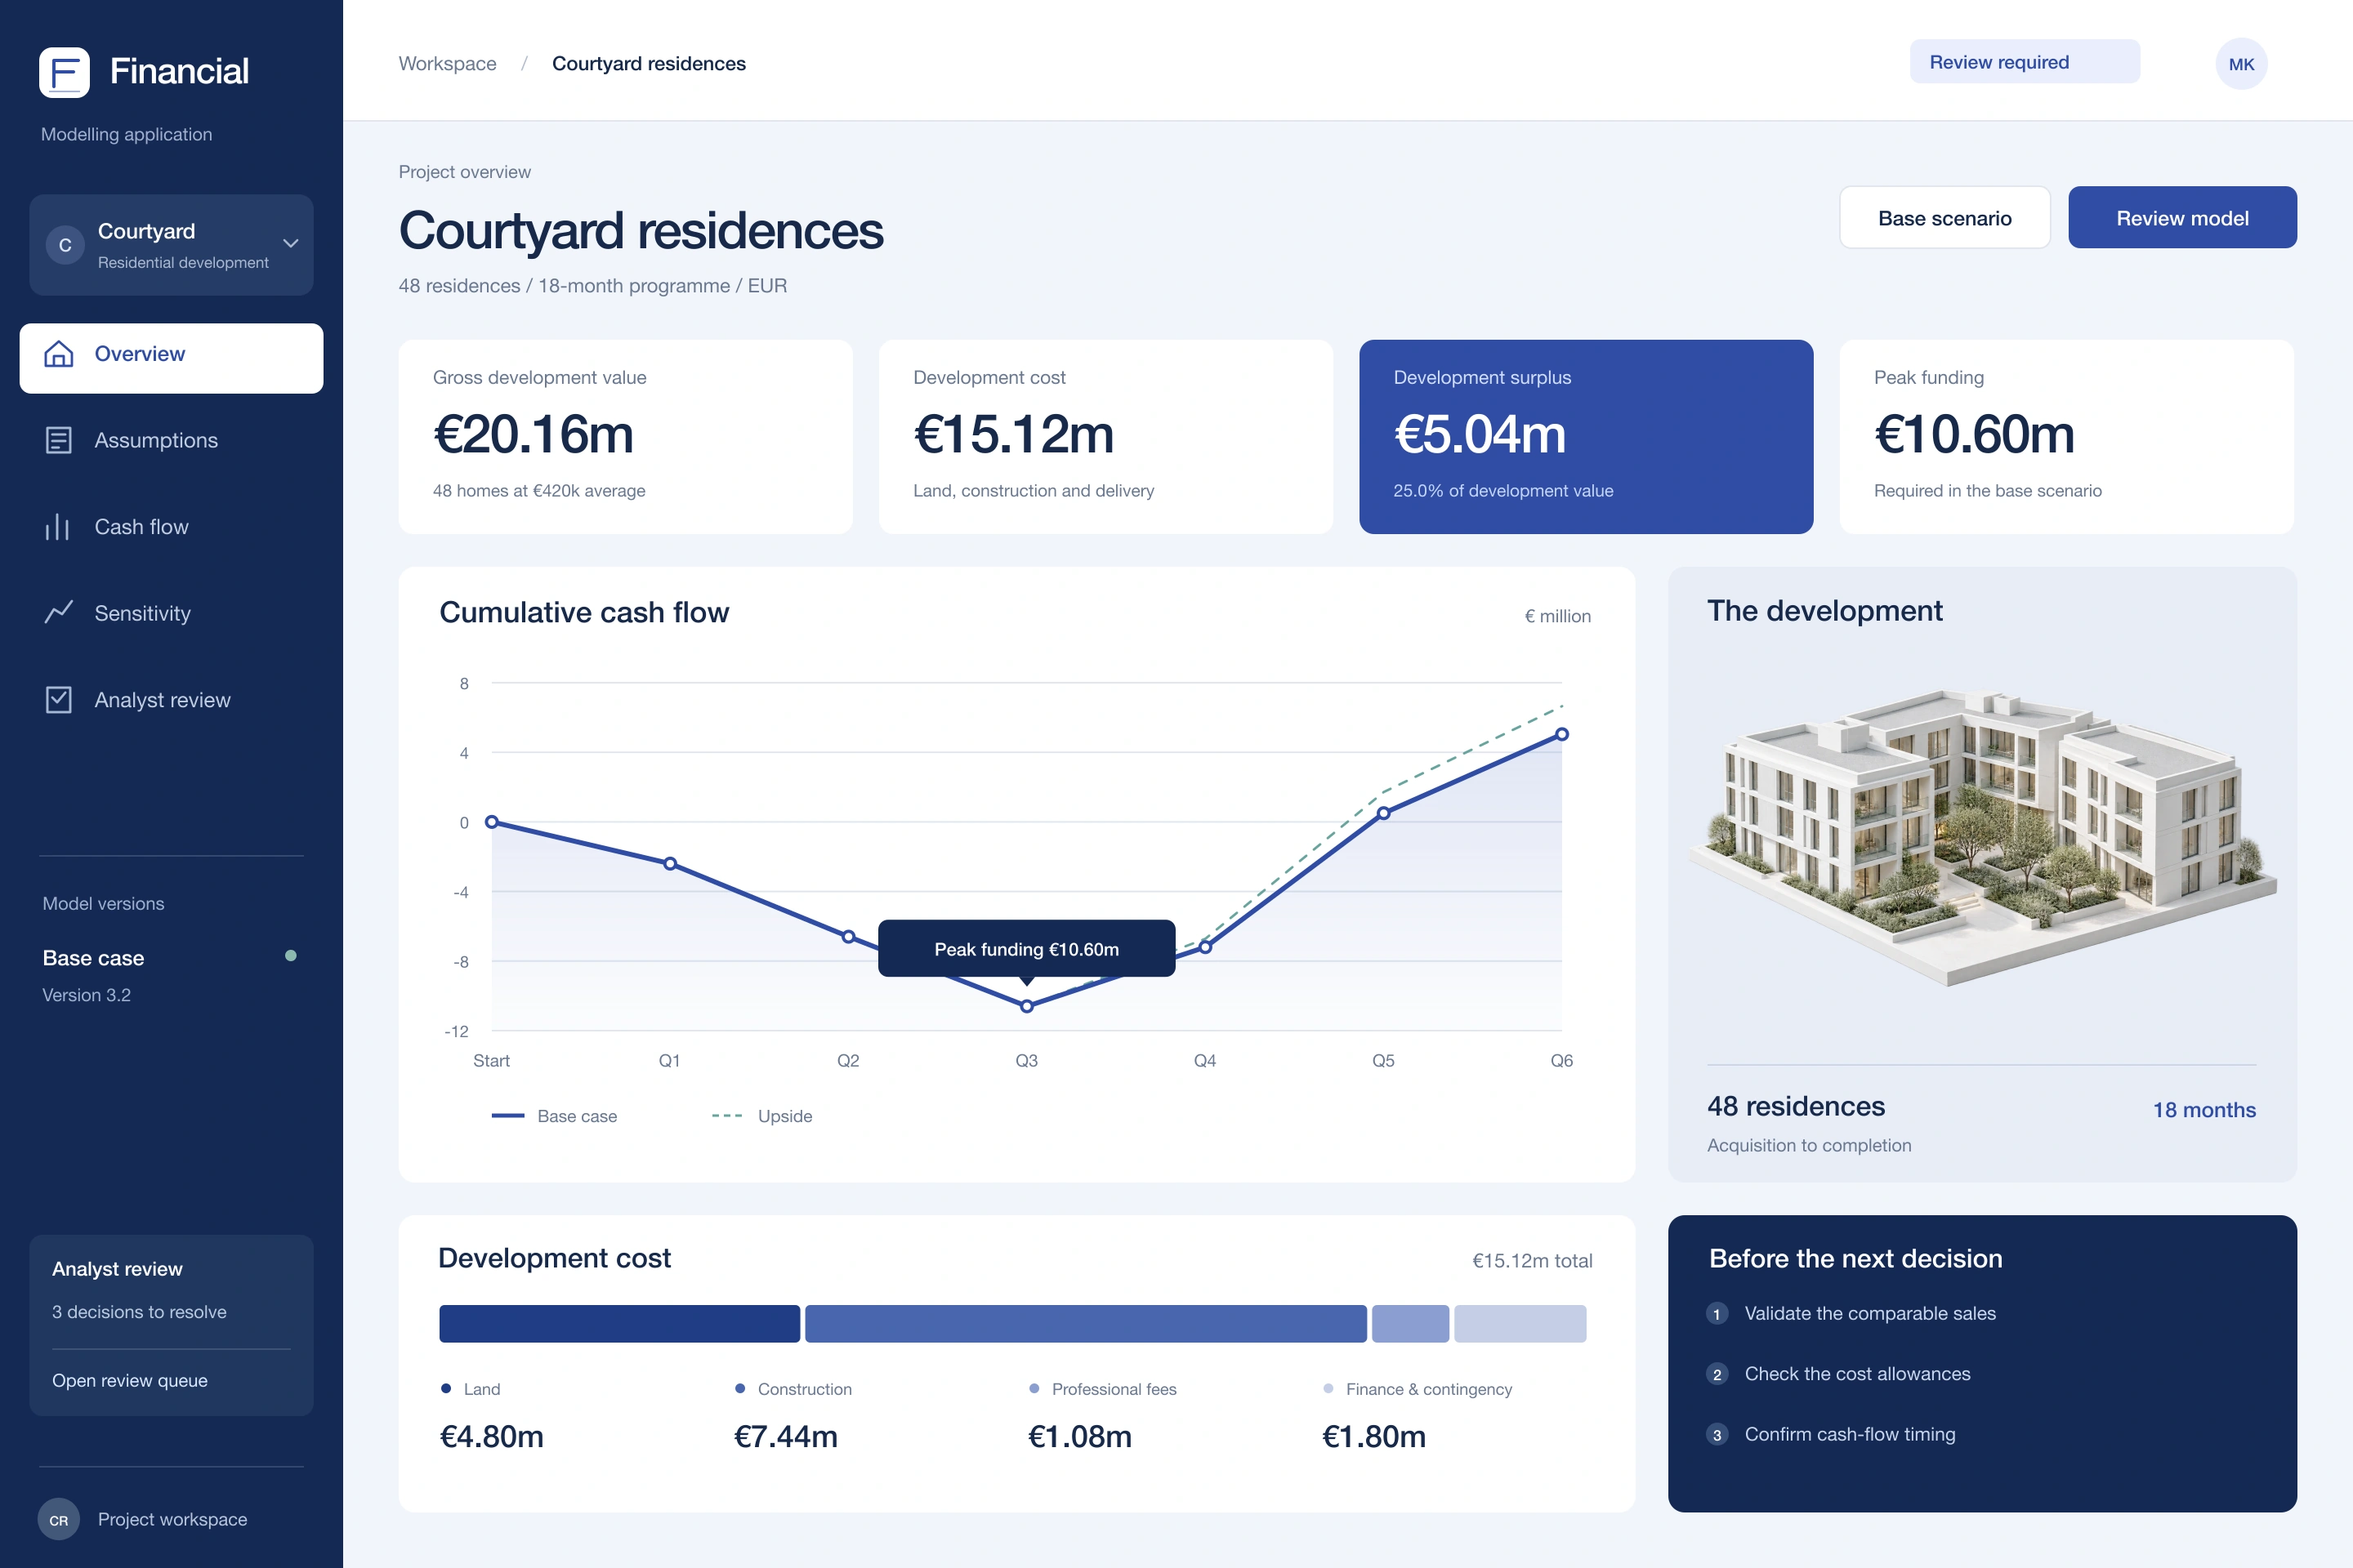Click the Project workspace label
Viewport: 2353px width, 1568px height.
172,1520
